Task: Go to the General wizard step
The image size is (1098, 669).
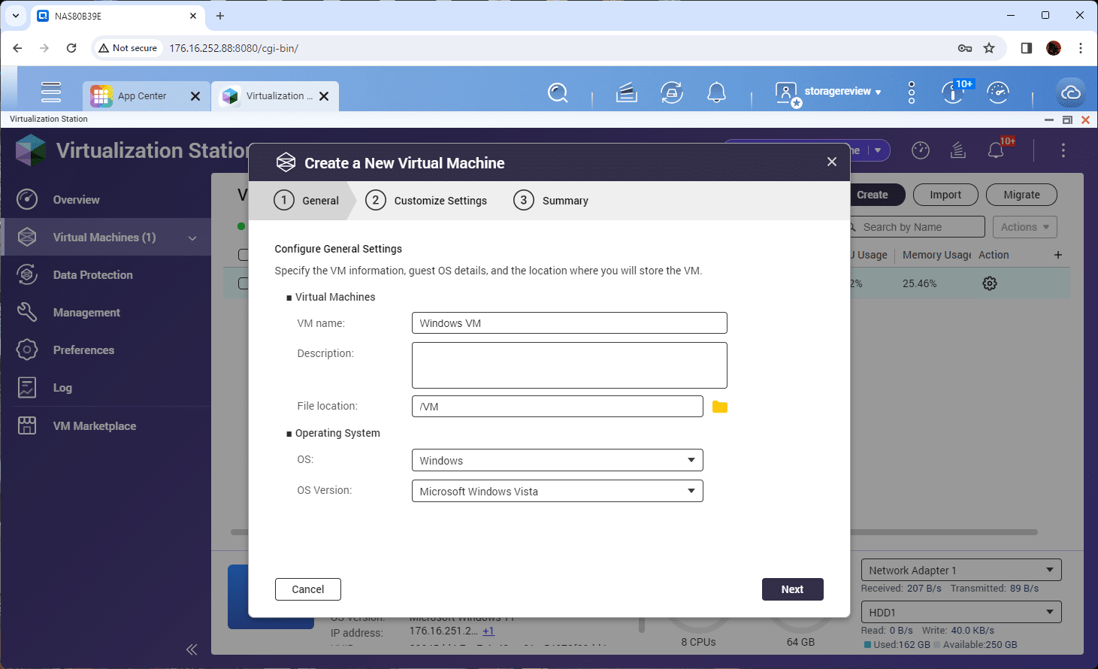Action: coord(307,201)
